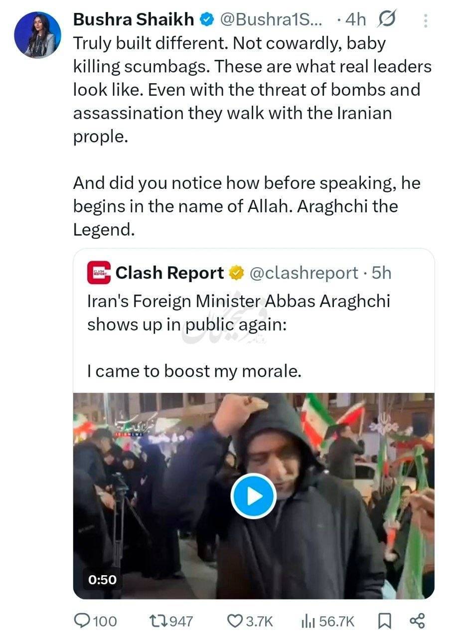Like the post with the heart
The height and width of the screenshot is (638, 449).
[235, 621]
